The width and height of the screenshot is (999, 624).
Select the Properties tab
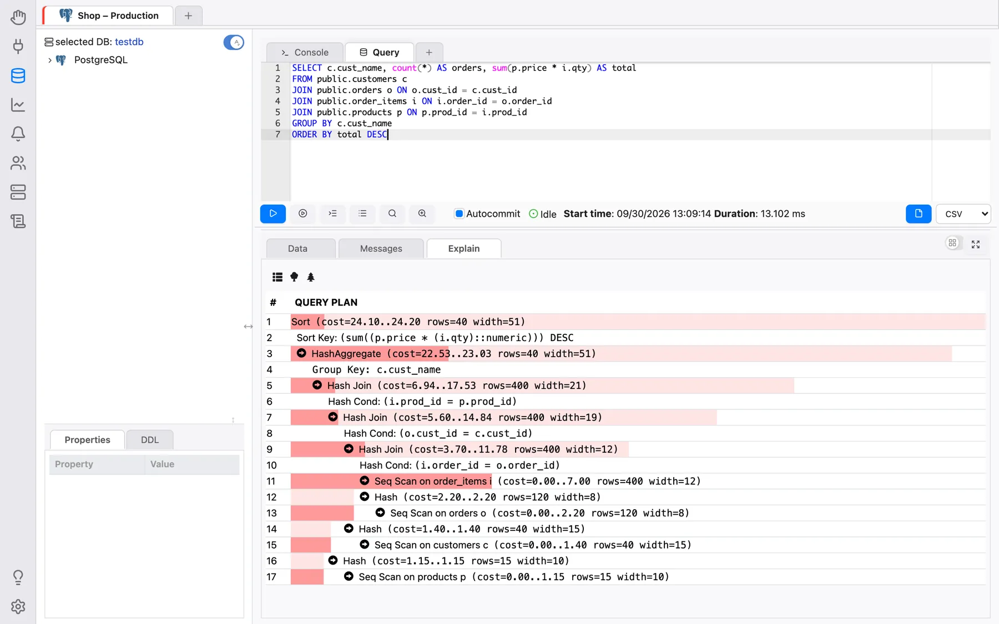coord(87,440)
